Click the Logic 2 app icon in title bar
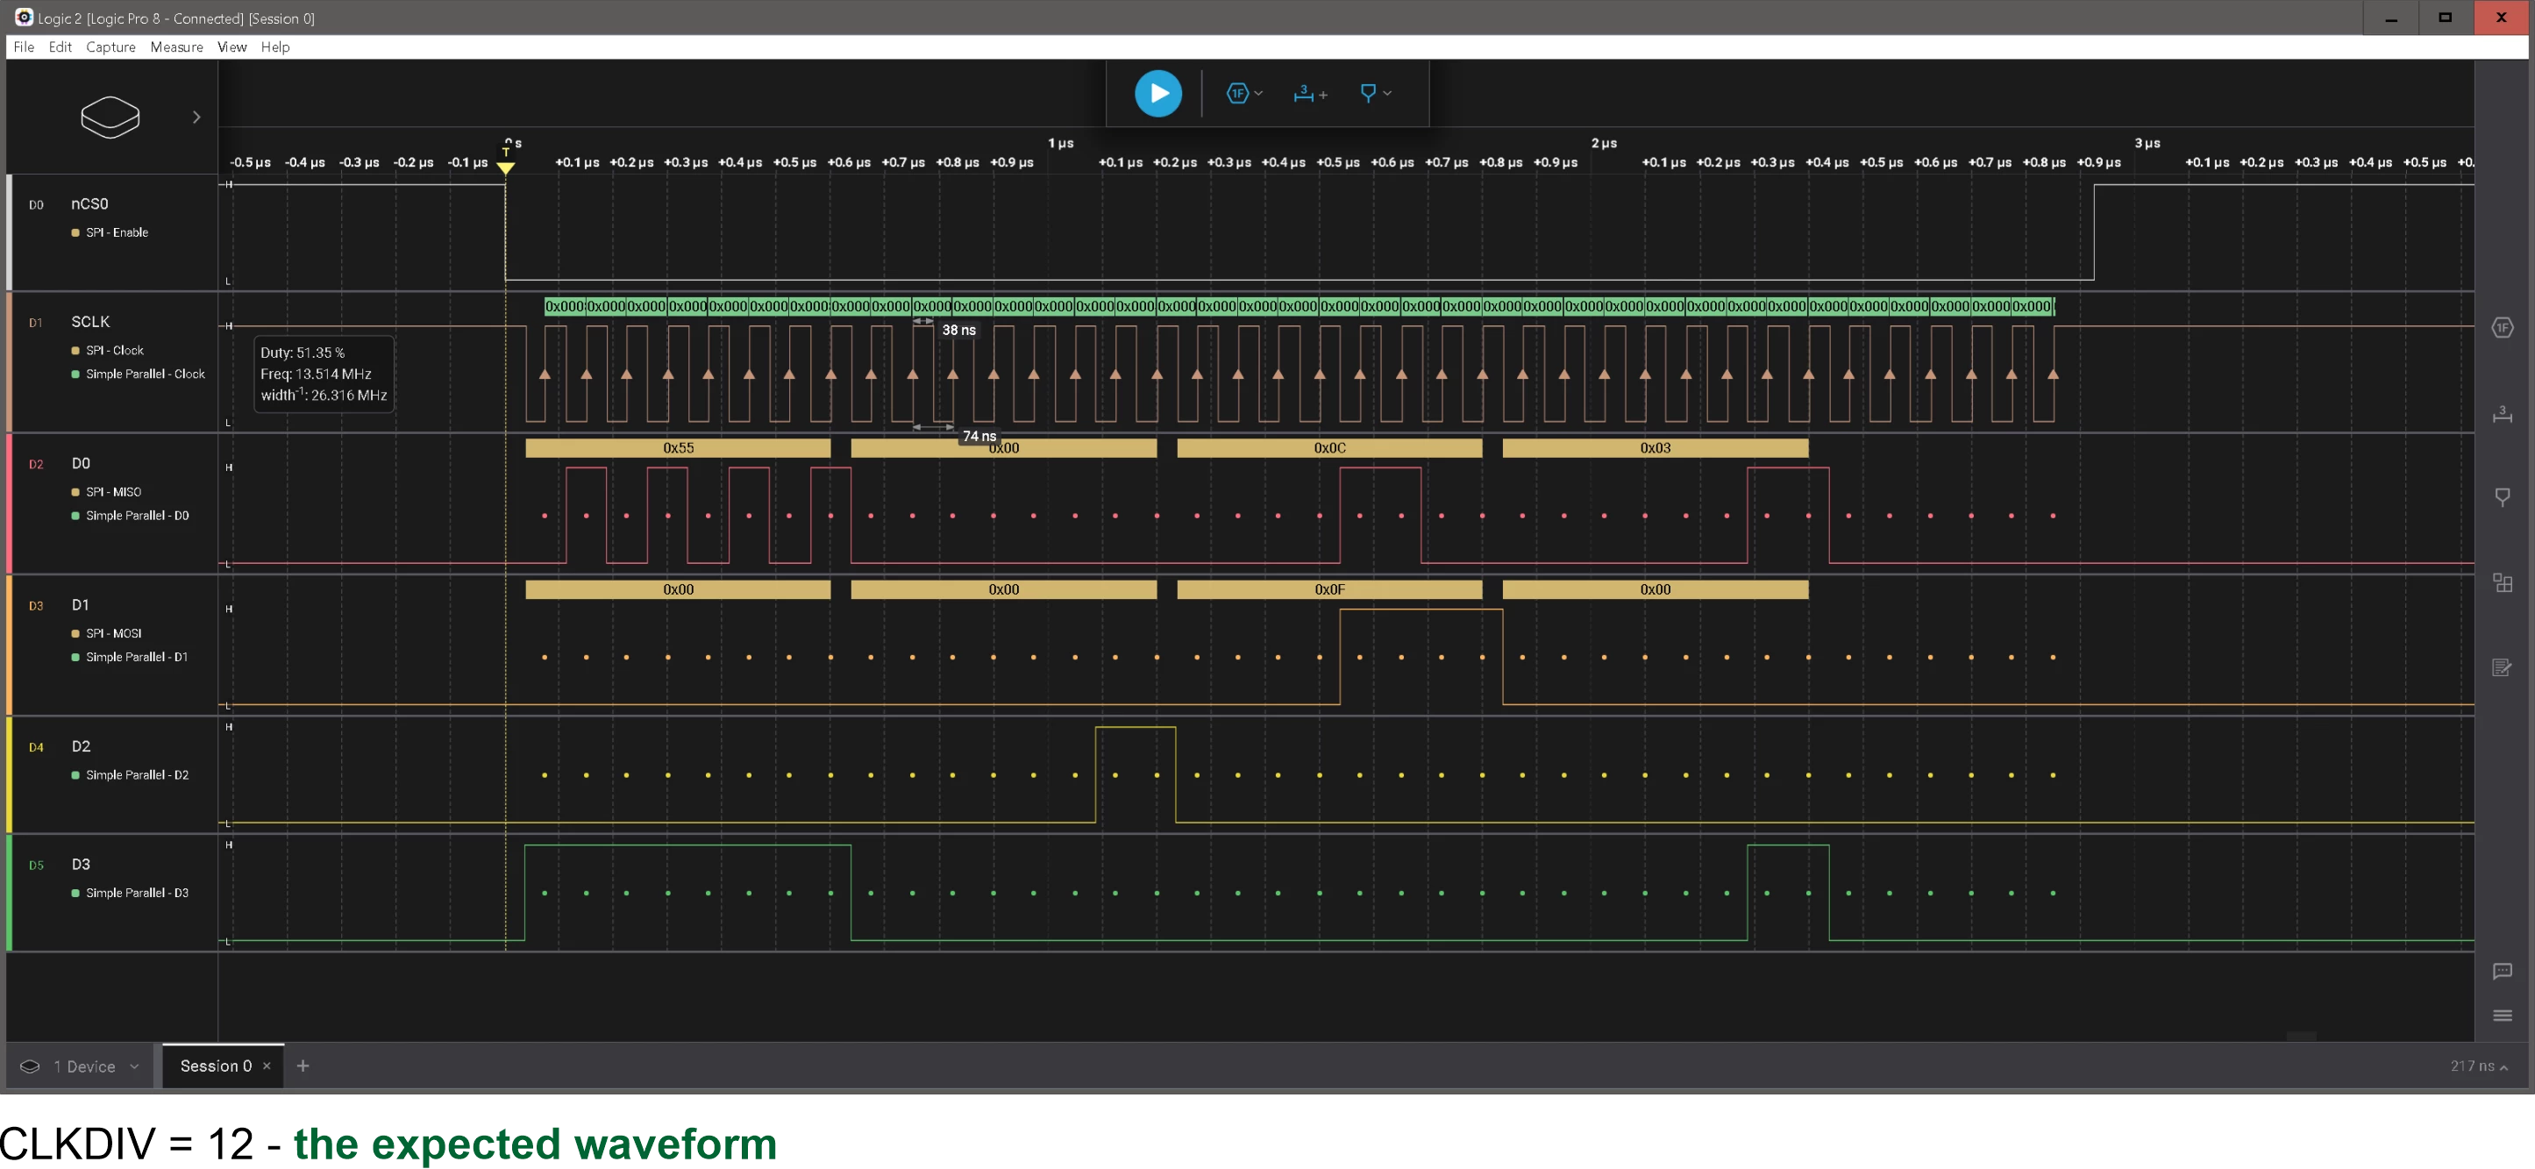 [x=24, y=18]
